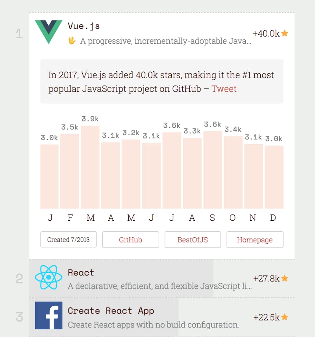This screenshot has height=337, width=315.
Task: Click the February 3.5k bar
Action: (70, 171)
